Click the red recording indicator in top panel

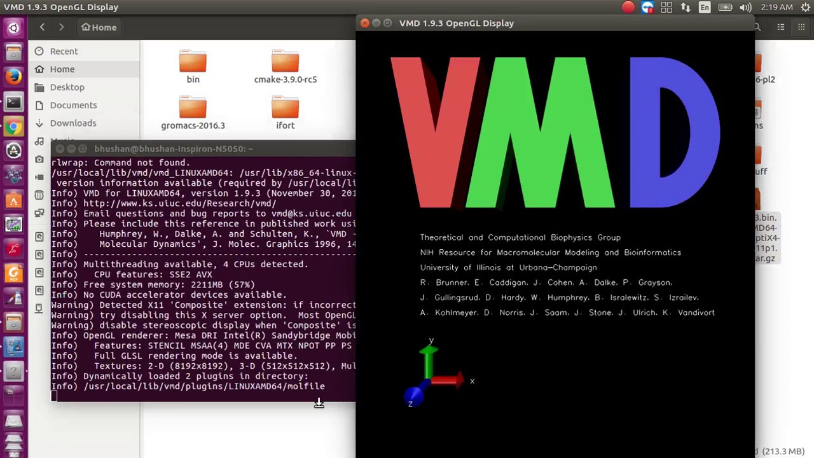click(x=628, y=8)
